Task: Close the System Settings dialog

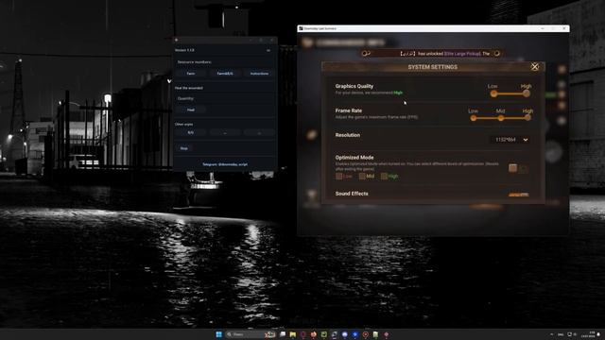Action: (534, 67)
